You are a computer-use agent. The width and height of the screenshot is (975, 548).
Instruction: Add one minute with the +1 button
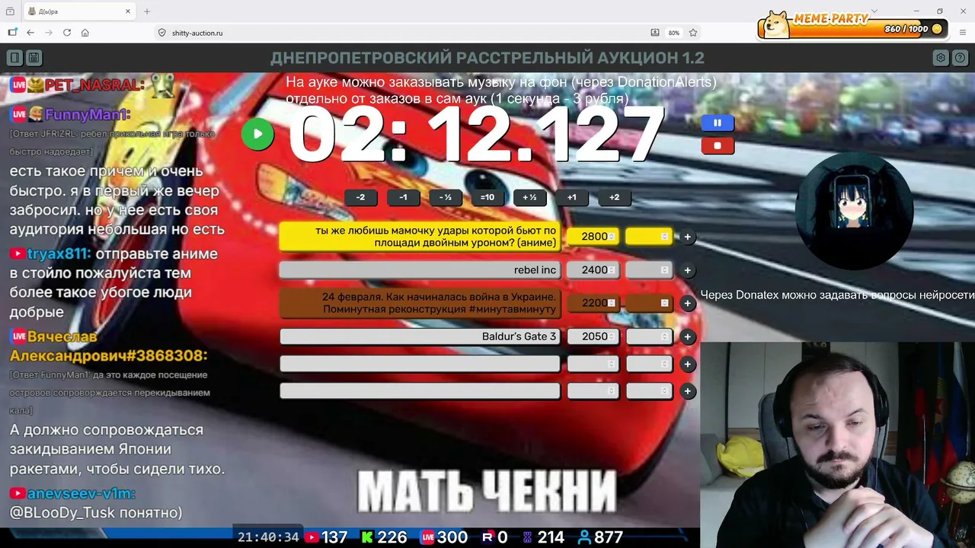(x=572, y=198)
